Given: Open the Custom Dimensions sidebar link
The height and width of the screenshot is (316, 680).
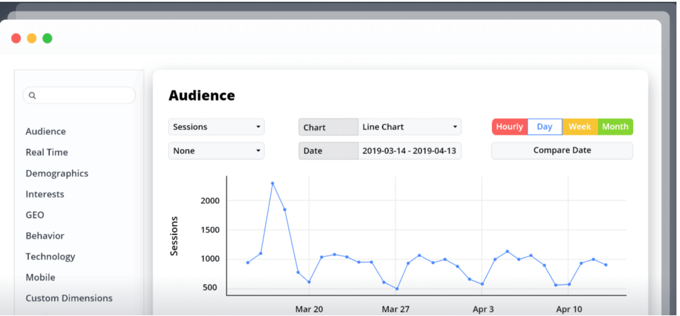Looking at the screenshot, I should 69,298.
